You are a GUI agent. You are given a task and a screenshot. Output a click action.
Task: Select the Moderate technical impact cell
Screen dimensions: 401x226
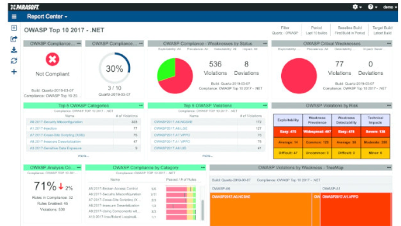pyautogui.click(x=375, y=143)
